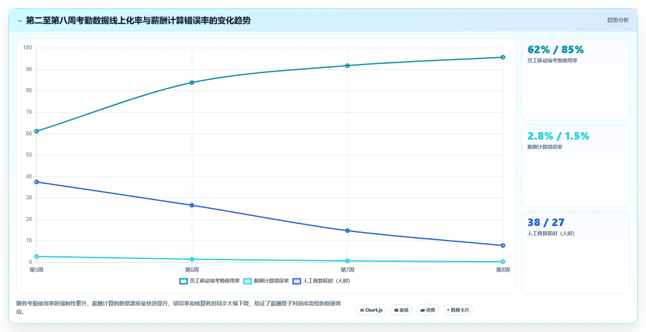Click the 62% / 85% card value
The width and height of the screenshot is (646, 332).
coord(555,50)
